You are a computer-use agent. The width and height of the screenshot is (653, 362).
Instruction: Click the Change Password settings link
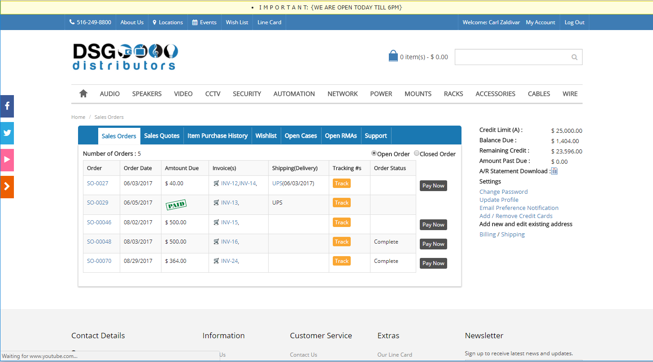503,192
